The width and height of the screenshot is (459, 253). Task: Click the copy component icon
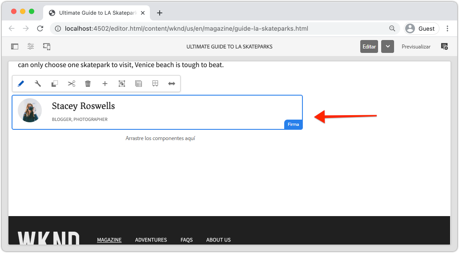[54, 84]
